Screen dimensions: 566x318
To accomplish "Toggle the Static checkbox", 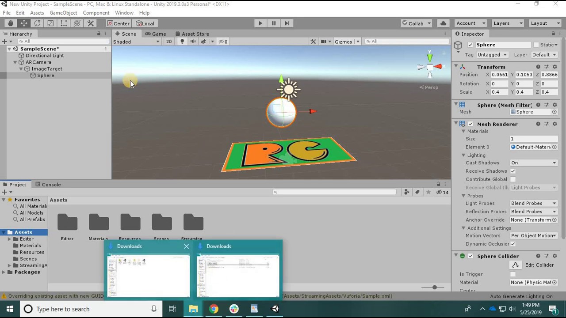I will click(536, 45).
